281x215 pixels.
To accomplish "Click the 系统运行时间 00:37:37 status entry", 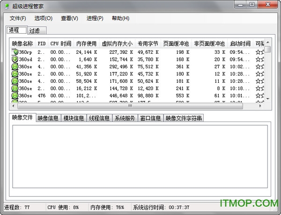I will click(161, 208).
